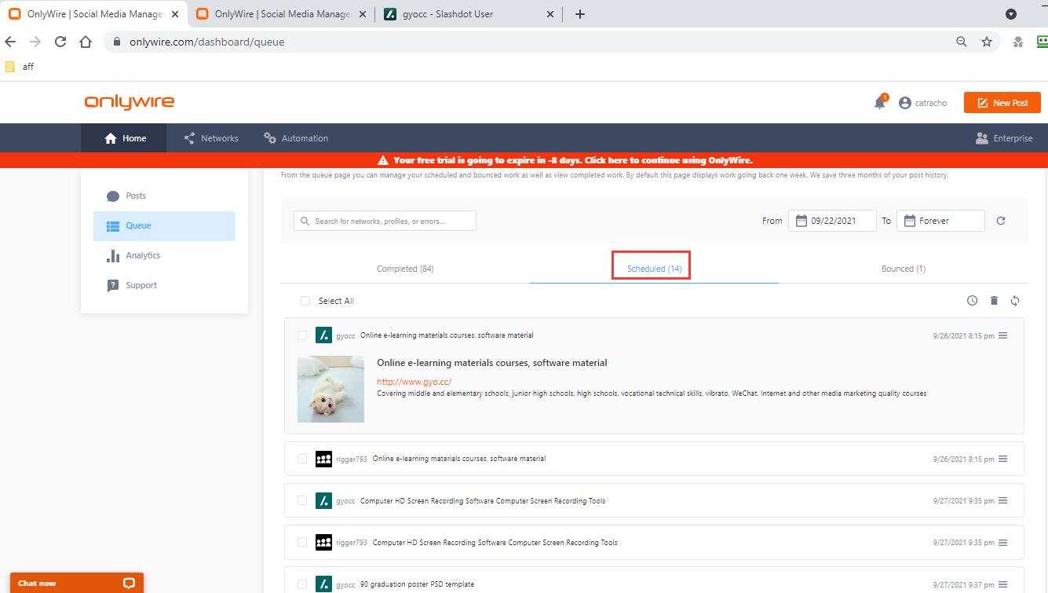Check the Select All checkbox
The image size is (1048, 593).
click(305, 301)
